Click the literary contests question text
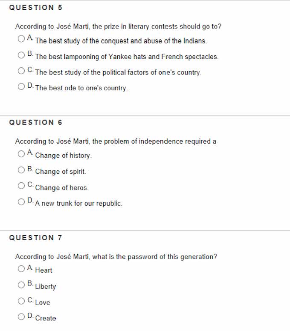290x331 pixels. click(118, 26)
